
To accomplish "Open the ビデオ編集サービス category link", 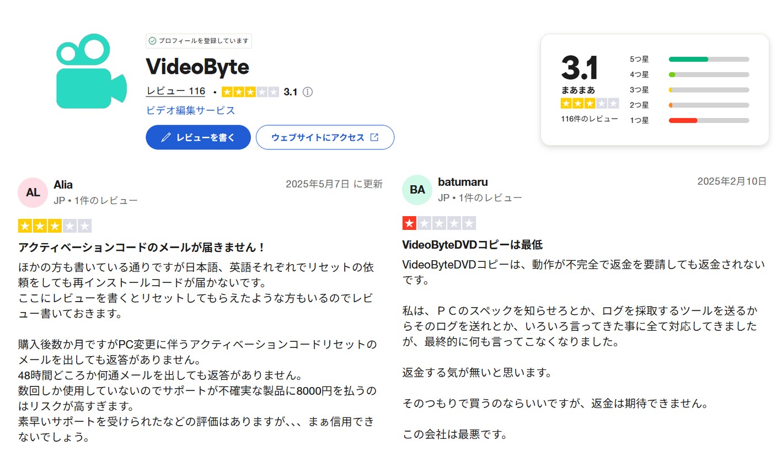I will pos(190,110).
